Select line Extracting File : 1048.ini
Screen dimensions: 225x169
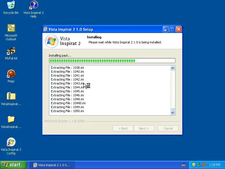click(x=67, y=99)
